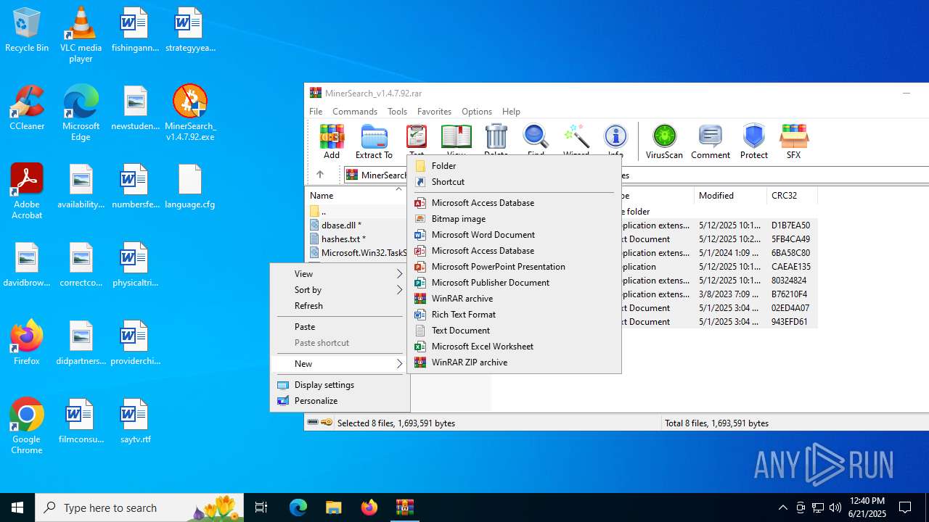Expand the View submenu arrow
This screenshot has width=929, height=522.
pyautogui.click(x=399, y=274)
